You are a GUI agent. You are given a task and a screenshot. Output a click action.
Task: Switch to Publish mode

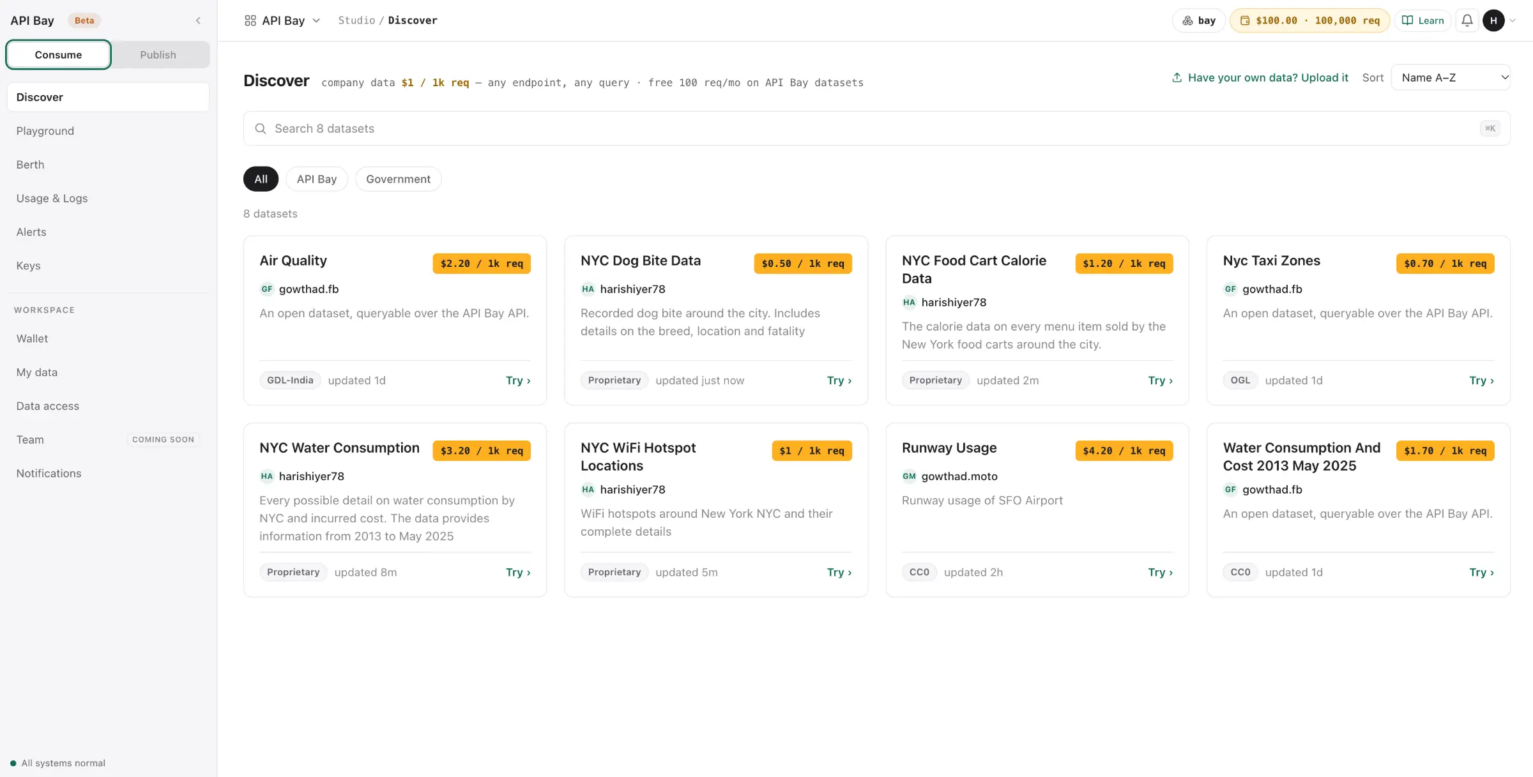[x=158, y=55]
